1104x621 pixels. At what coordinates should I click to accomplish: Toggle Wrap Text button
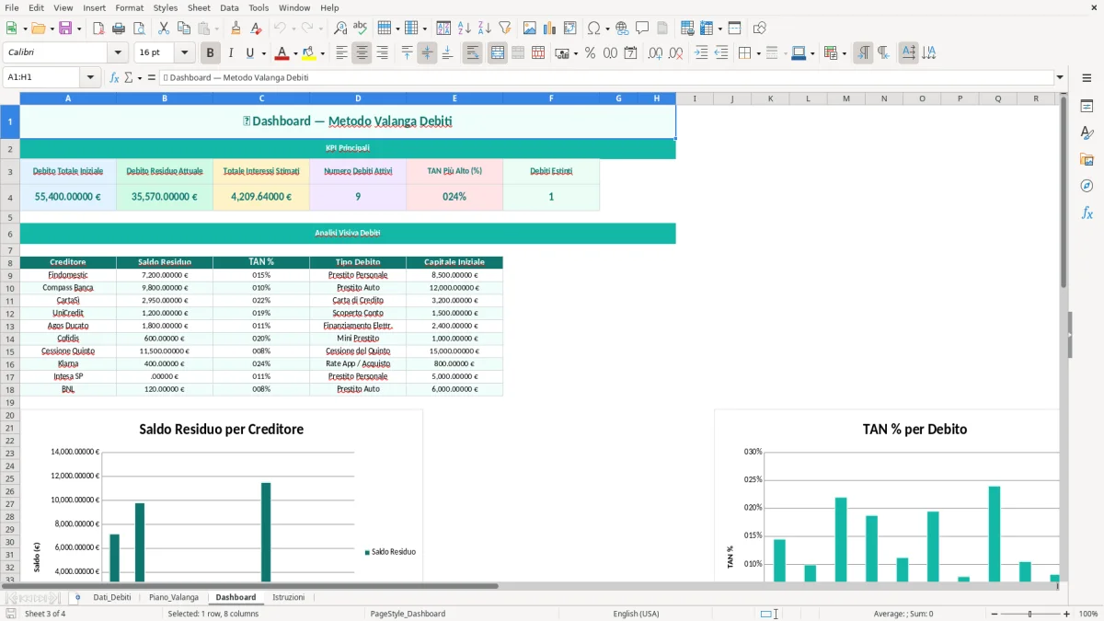(473, 53)
